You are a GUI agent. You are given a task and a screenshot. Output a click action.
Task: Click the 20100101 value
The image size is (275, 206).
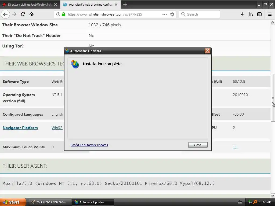tap(241, 95)
